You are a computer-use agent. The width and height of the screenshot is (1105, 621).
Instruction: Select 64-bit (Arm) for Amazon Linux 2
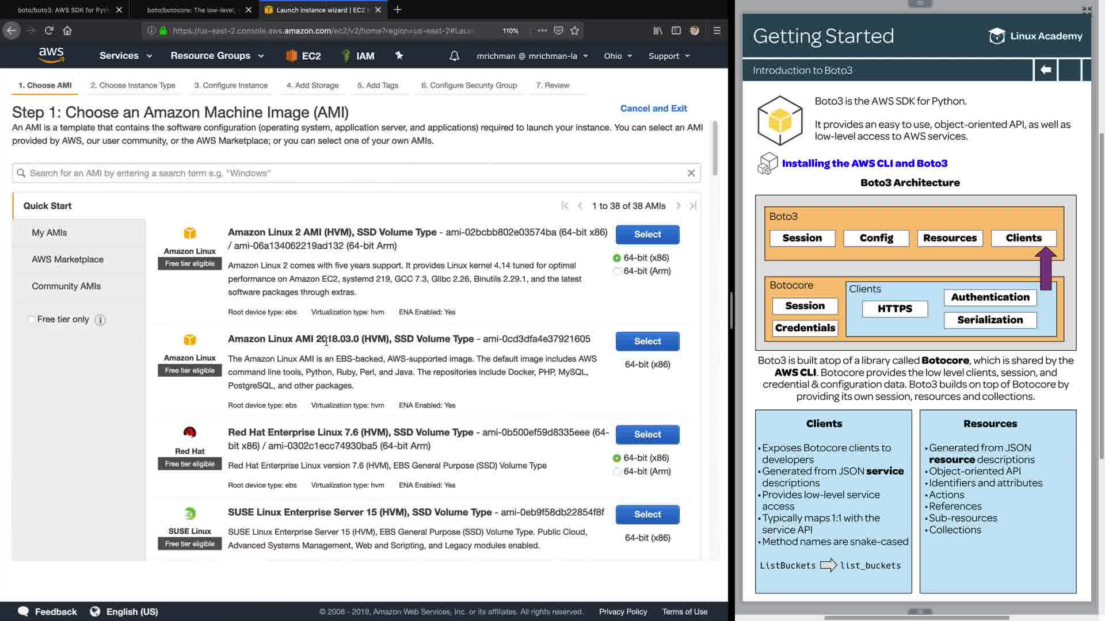point(617,271)
